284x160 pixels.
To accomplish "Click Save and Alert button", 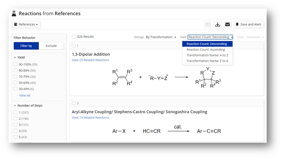I will tap(249, 24).
